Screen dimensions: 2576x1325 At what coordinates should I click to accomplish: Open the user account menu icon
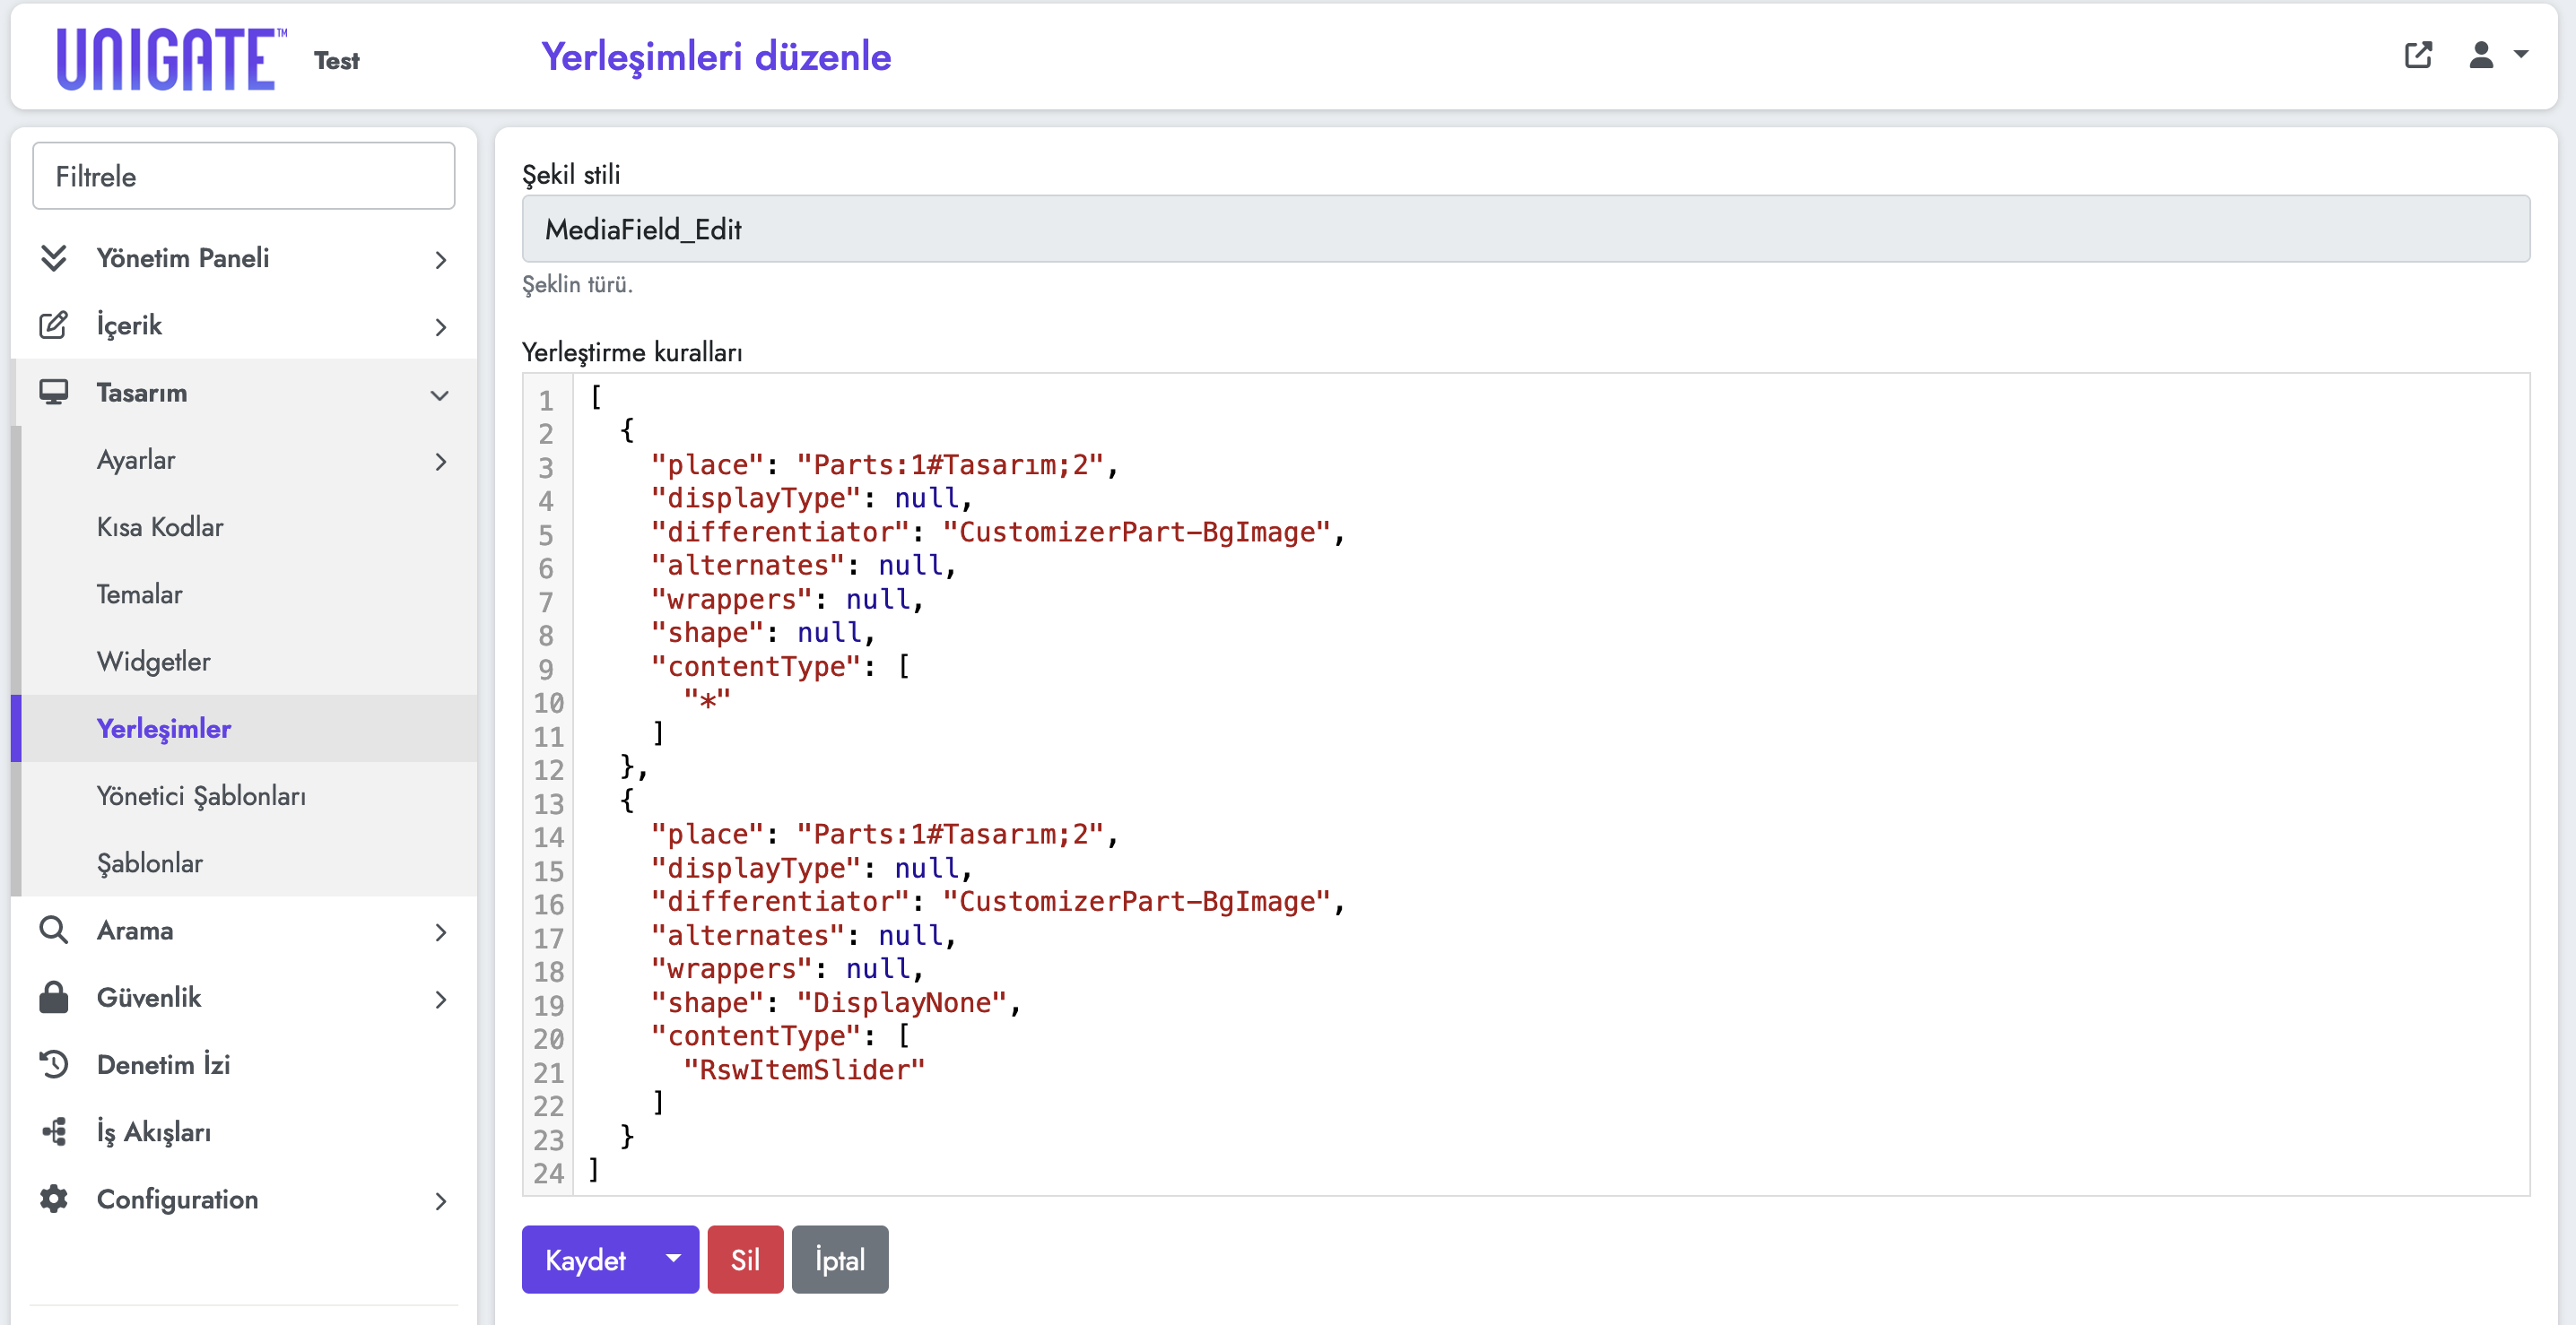coord(2481,55)
